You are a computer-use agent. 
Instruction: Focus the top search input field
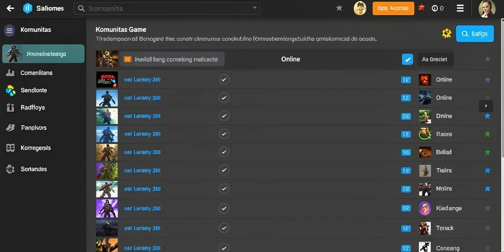[167, 8]
